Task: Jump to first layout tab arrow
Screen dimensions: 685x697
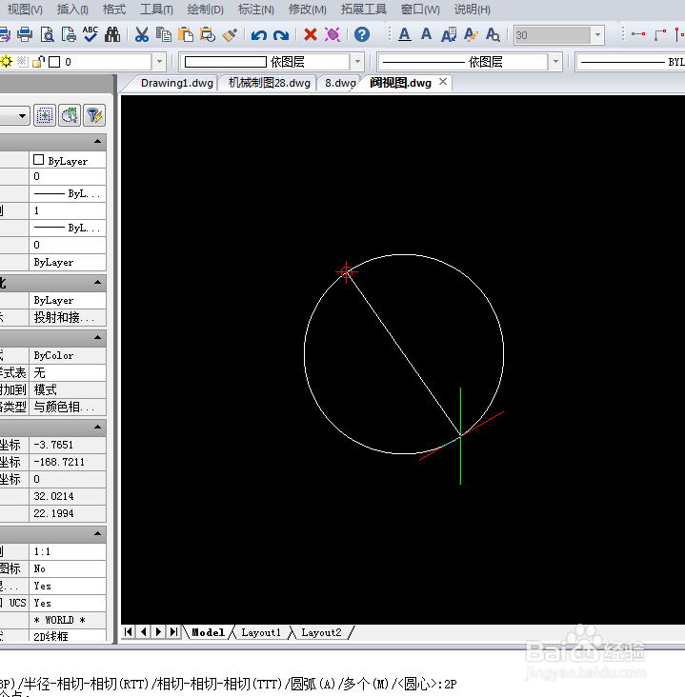Action: (x=128, y=631)
